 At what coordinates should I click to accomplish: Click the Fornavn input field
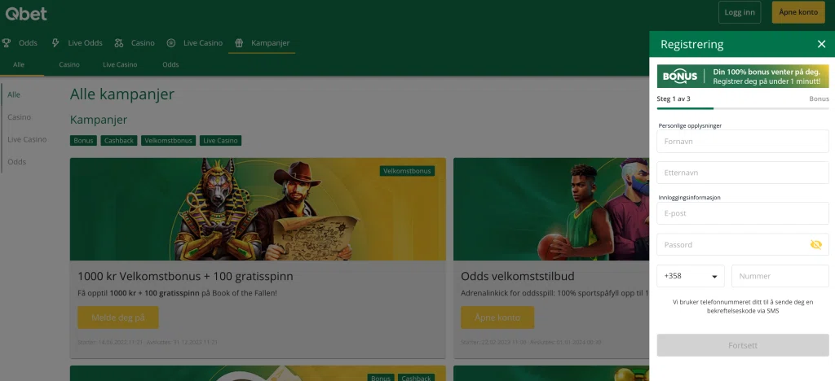point(743,142)
